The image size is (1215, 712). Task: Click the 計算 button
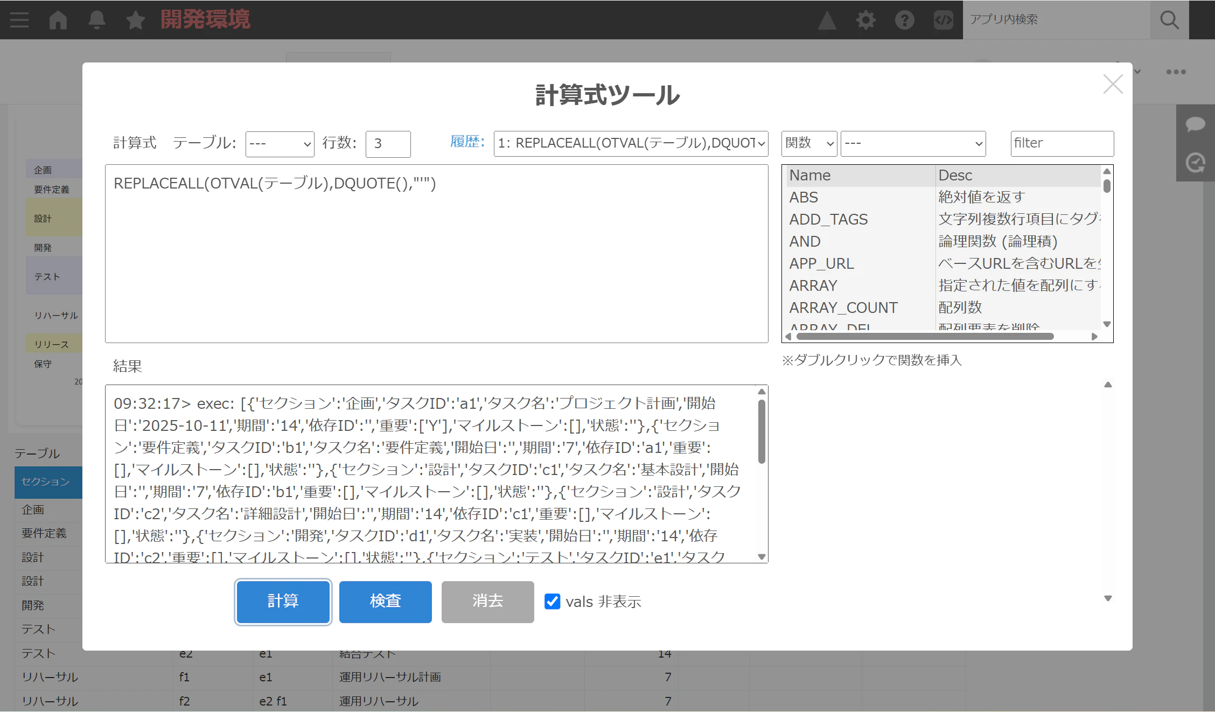pos(283,602)
